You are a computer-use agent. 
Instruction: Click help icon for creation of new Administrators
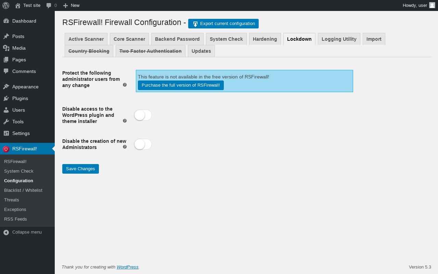pyautogui.click(x=125, y=147)
